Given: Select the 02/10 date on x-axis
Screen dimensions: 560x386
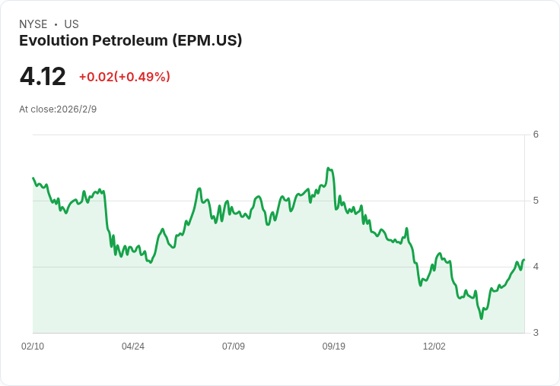Looking at the screenshot, I should coord(33,346).
